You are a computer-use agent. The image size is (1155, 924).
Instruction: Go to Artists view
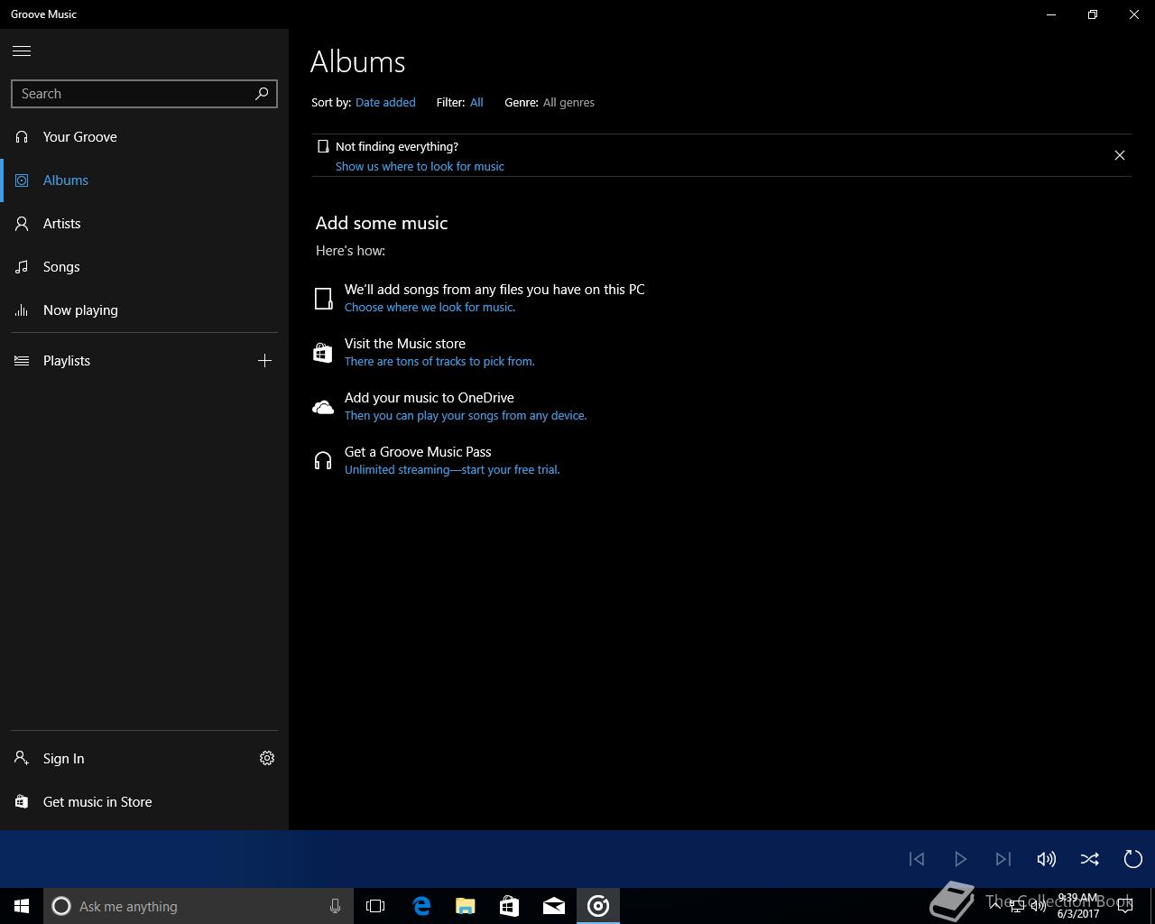click(144, 224)
